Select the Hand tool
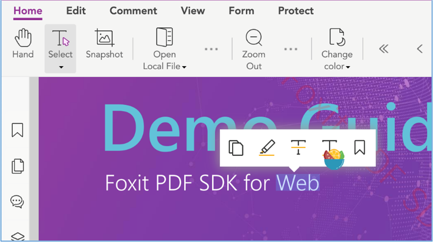Image resolution: width=433 pixels, height=242 pixels. click(23, 44)
